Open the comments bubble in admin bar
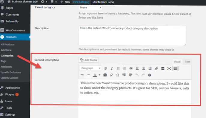206x118 pixels. click(x=54, y=2)
